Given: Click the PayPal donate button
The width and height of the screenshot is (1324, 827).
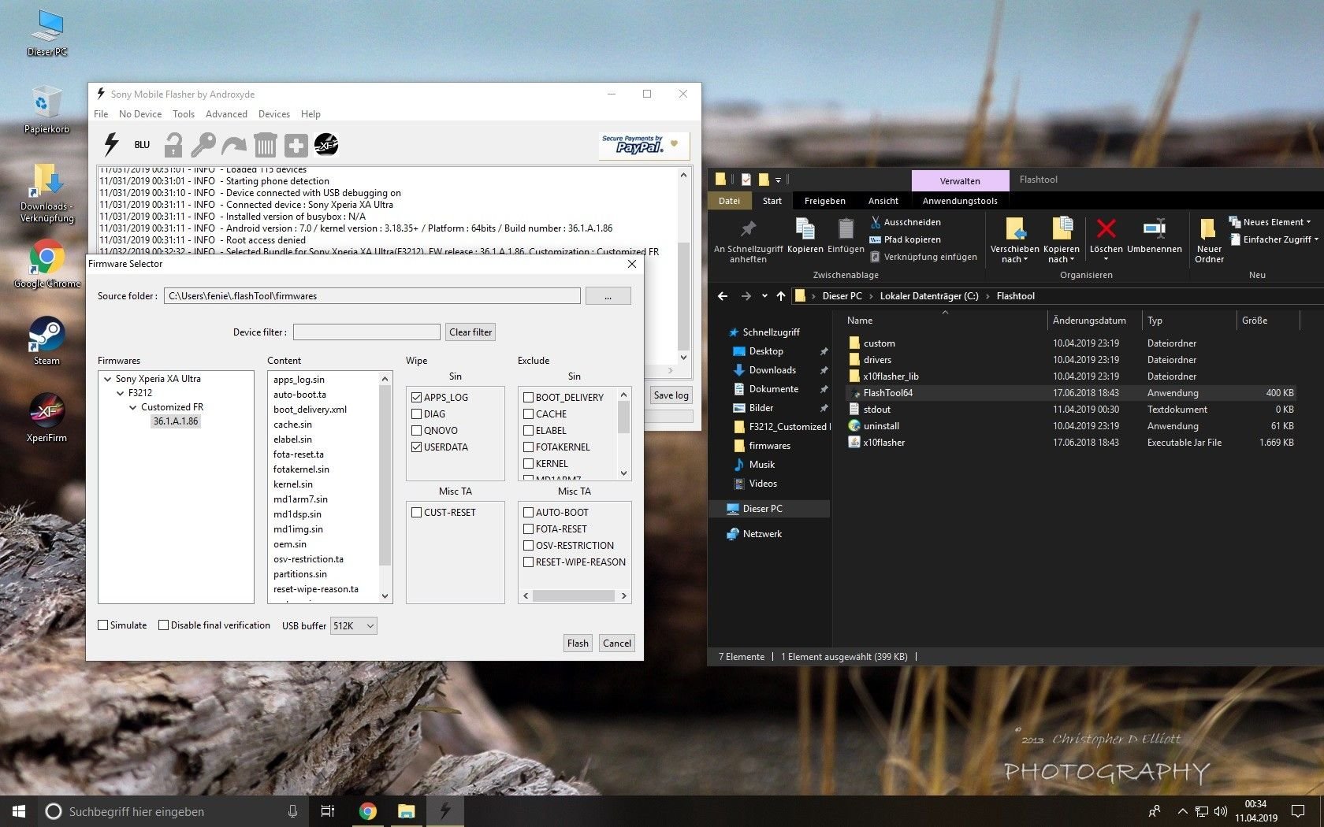Looking at the screenshot, I should click(x=644, y=146).
